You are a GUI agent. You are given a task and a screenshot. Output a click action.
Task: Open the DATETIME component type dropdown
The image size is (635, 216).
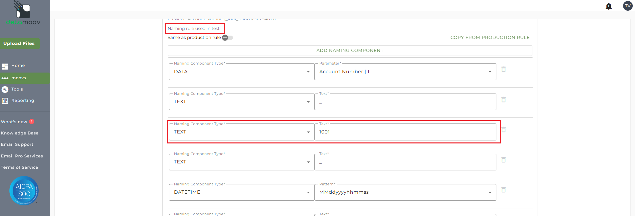coord(242,192)
